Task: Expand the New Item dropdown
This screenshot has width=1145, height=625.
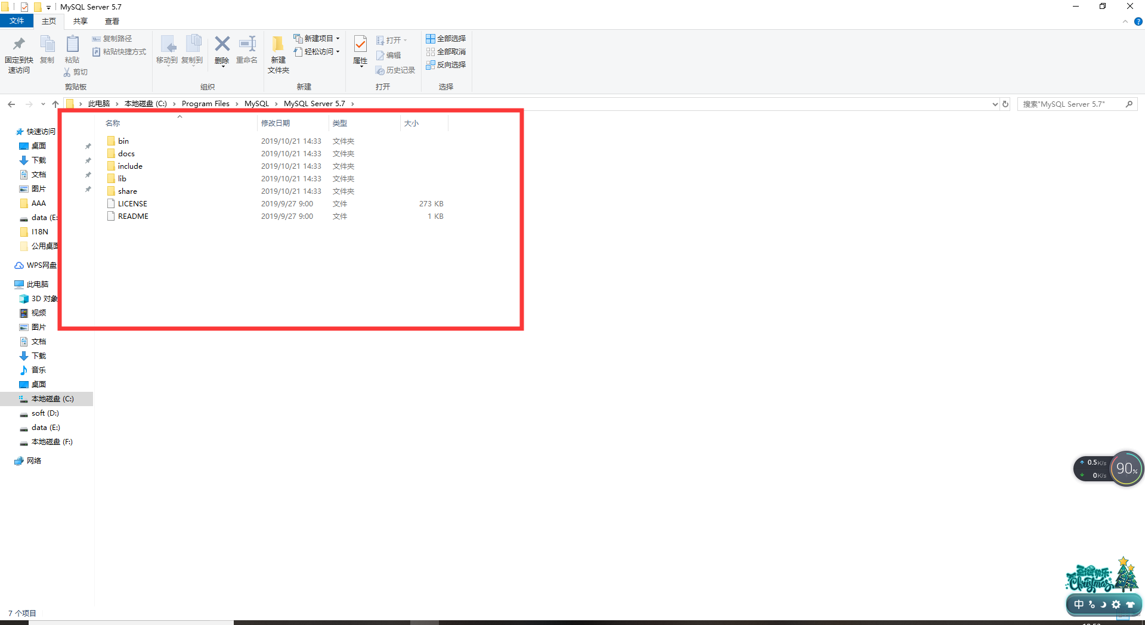Action: pos(338,39)
